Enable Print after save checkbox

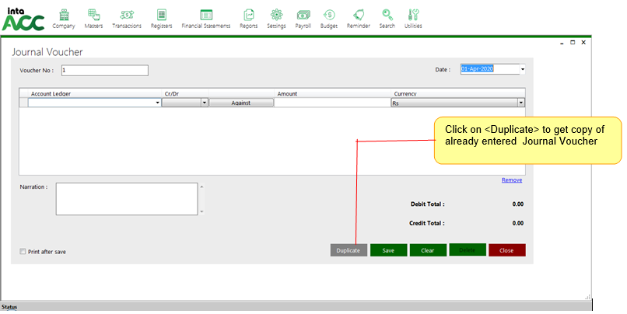pos(23,252)
